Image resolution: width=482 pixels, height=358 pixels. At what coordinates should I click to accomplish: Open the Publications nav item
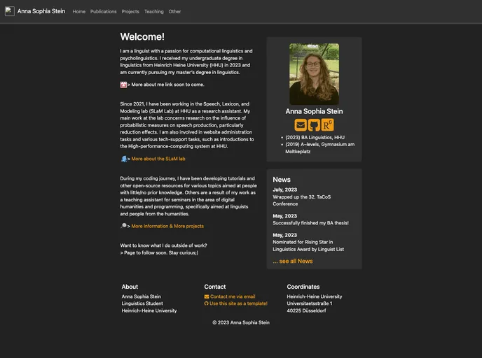(104, 12)
